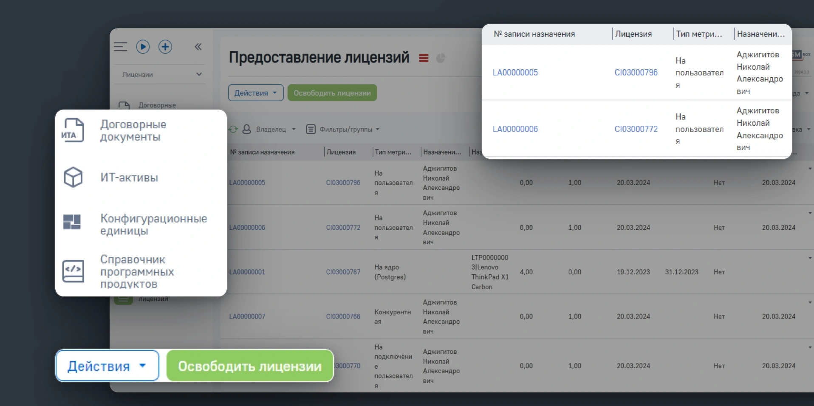Viewport: 814px width, 406px height.
Task: Open license CI03000772 in zoomed panel
Action: pyautogui.click(x=636, y=129)
